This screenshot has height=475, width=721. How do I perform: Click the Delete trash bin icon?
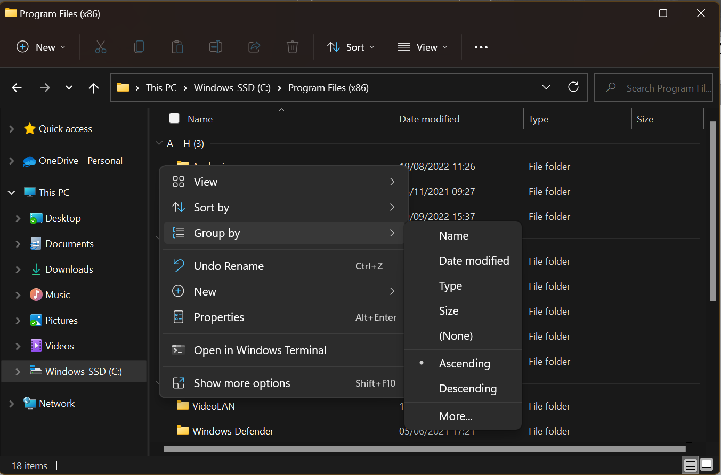tap(292, 47)
